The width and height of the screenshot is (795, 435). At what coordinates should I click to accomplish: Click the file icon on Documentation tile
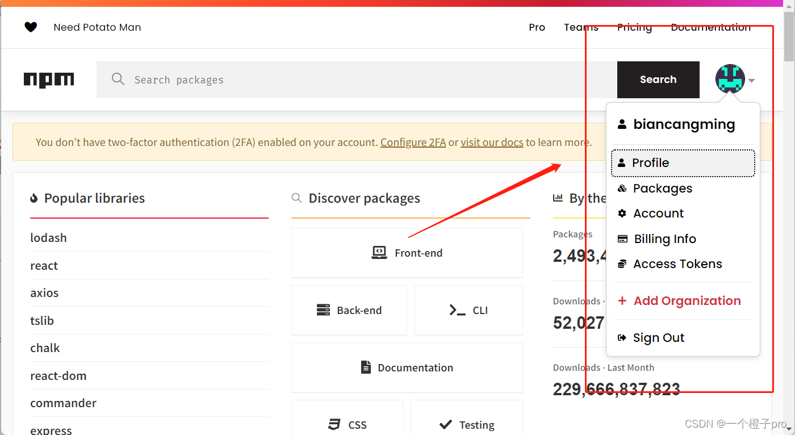point(366,367)
